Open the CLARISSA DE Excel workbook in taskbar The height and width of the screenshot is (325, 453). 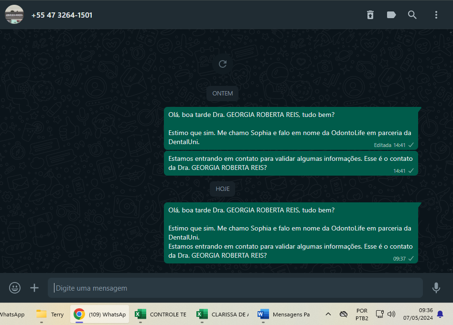[x=223, y=315]
